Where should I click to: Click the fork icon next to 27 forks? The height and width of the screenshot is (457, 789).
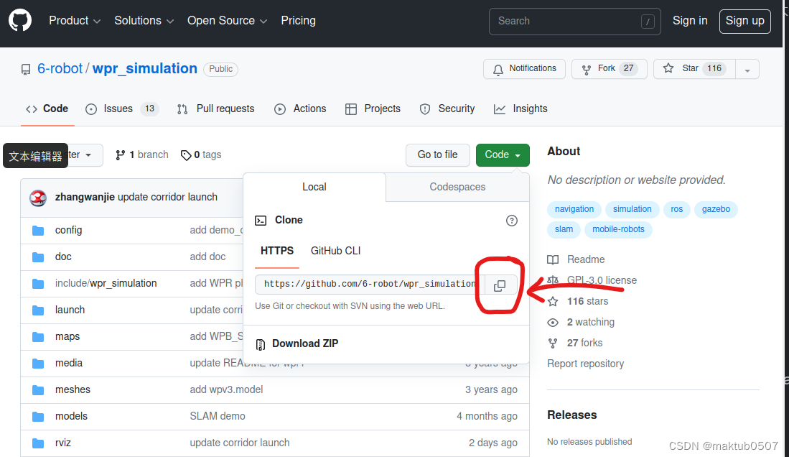pyautogui.click(x=553, y=343)
